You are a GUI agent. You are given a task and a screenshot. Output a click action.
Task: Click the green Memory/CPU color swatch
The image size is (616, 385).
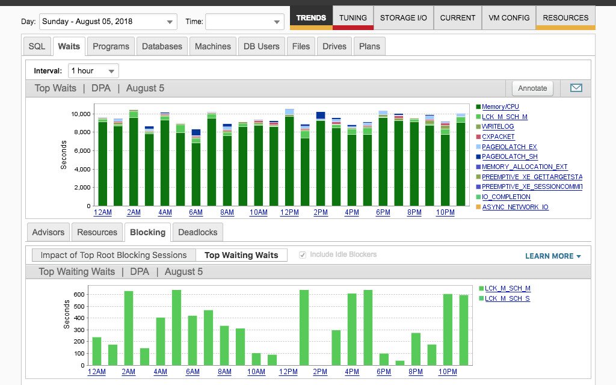pos(478,106)
